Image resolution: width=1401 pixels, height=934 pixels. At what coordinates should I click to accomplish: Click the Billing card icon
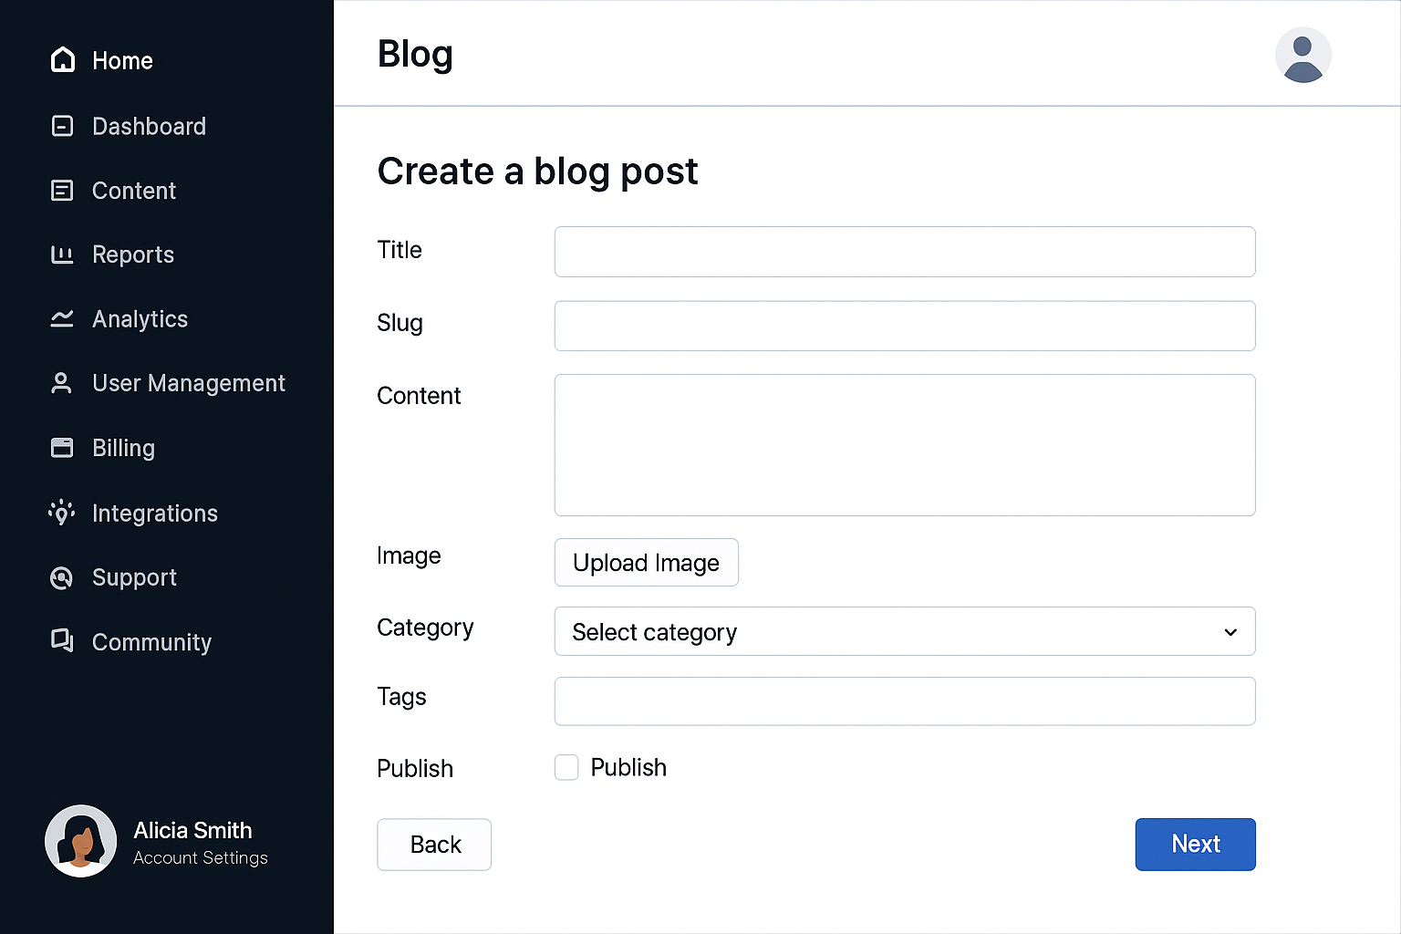[x=62, y=448]
